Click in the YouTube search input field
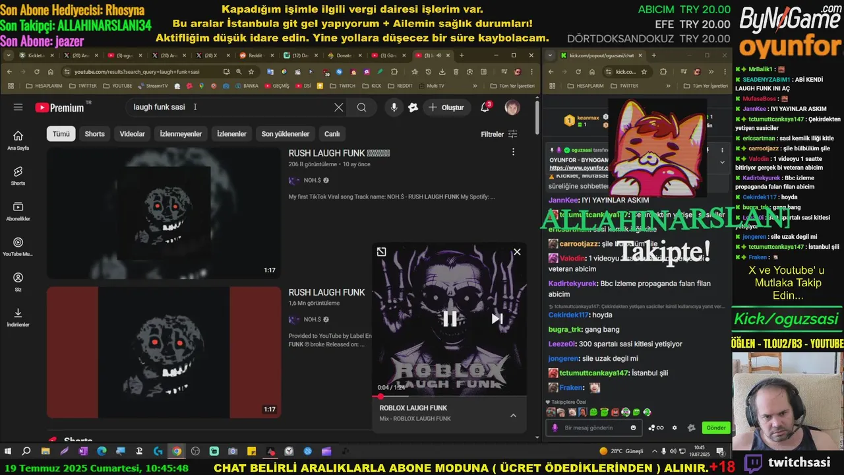The image size is (844, 475). point(231,107)
